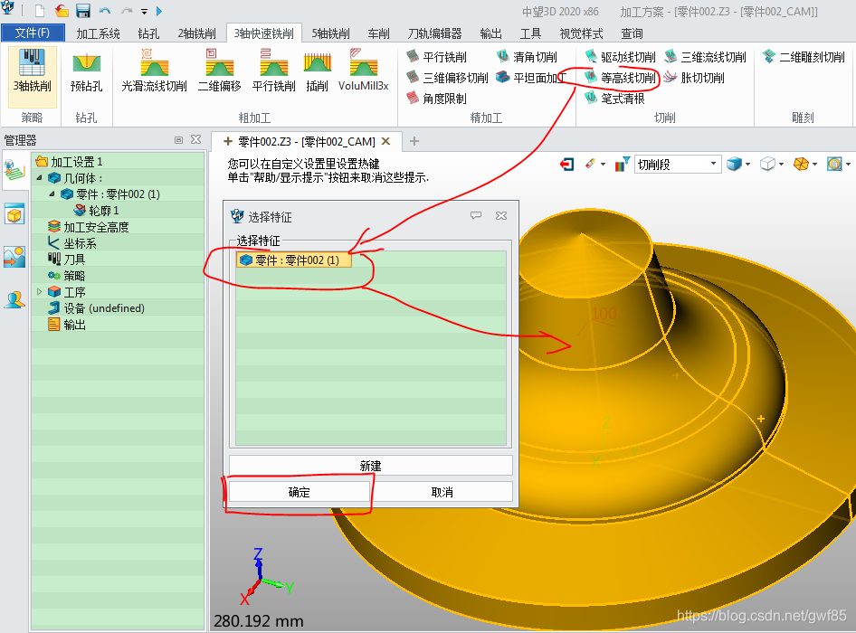
Task: Switch to the 5轴铣削 ribbon tab
Action: click(332, 33)
